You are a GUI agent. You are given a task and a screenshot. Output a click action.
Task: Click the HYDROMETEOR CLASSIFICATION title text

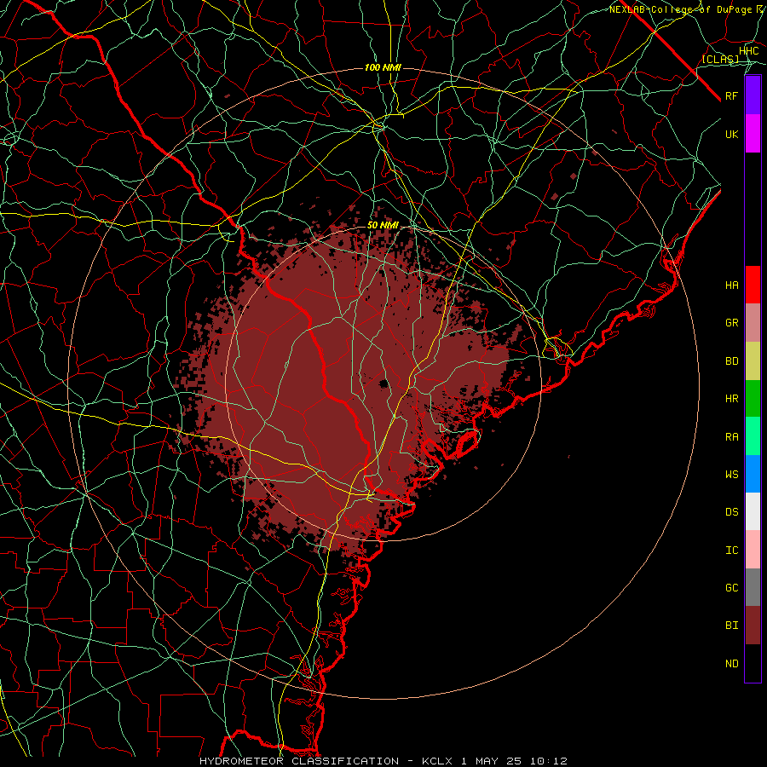[299, 761]
